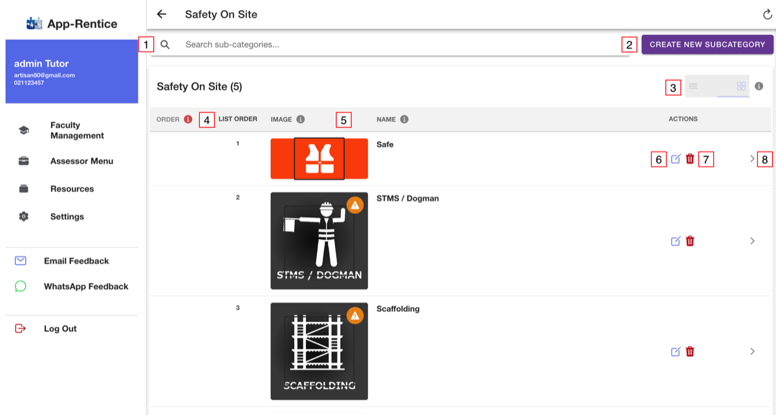776x415 pixels.
Task: Expand Scaffolding row with right chevron
Action: click(752, 352)
